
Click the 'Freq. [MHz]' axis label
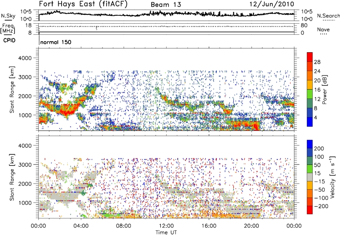click(8, 29)
